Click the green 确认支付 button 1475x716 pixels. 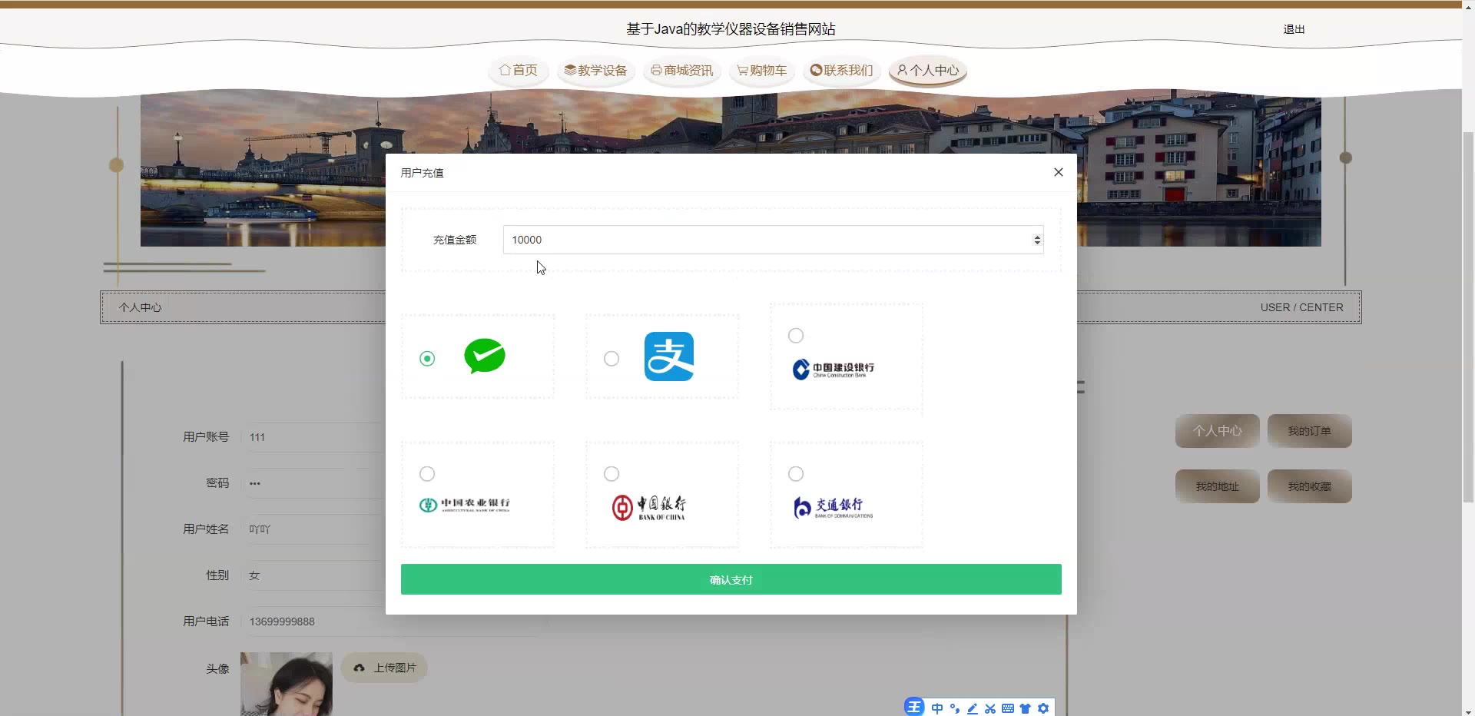coord(731,579)
